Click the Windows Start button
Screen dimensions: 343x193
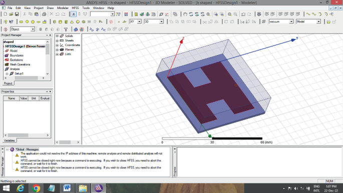6,188
